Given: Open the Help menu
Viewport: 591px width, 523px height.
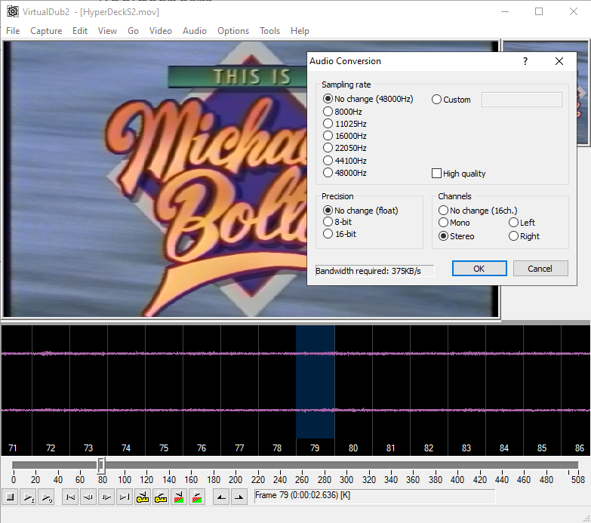Looking at the screenshot, I should pyautogui.click(x=300, y=31).
